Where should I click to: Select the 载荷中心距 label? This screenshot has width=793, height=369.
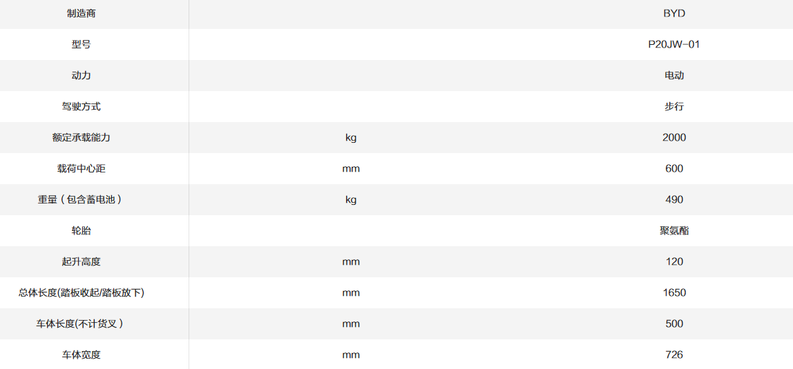(x=82, y=168)
